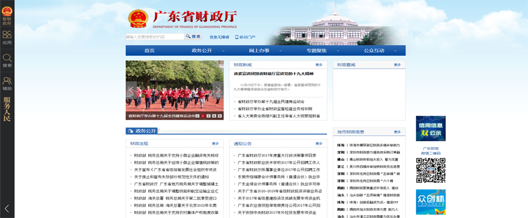Open 关于支持小微企业融资有关税收 regulation
This screenshot has width=528, height=218.
click(x=176, y=155)
